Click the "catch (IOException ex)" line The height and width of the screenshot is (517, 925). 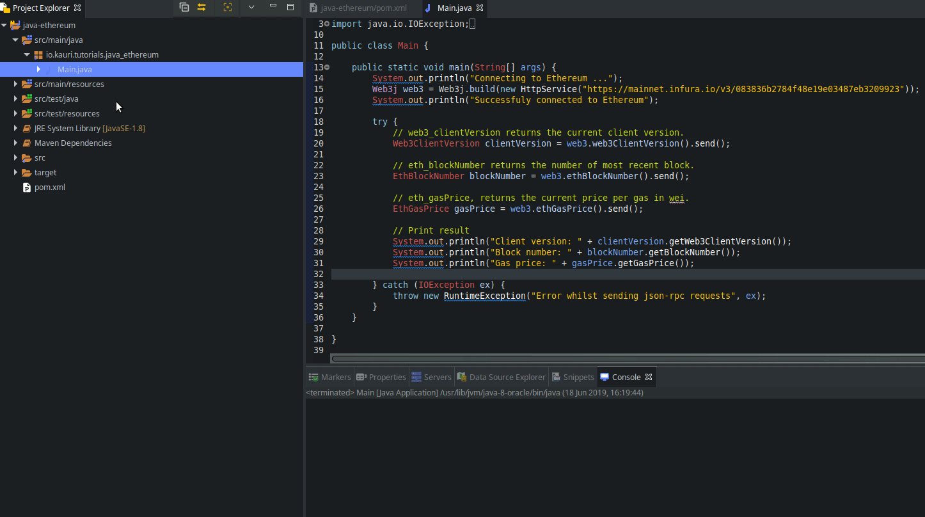[439, 285]
